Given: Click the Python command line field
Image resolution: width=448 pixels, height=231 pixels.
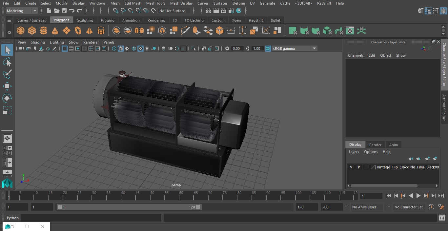Looking at the screenshot, I should click(x=91, y=218).
